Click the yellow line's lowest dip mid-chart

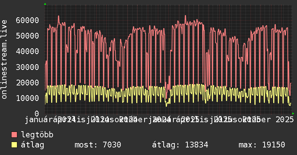pos(166,106)
